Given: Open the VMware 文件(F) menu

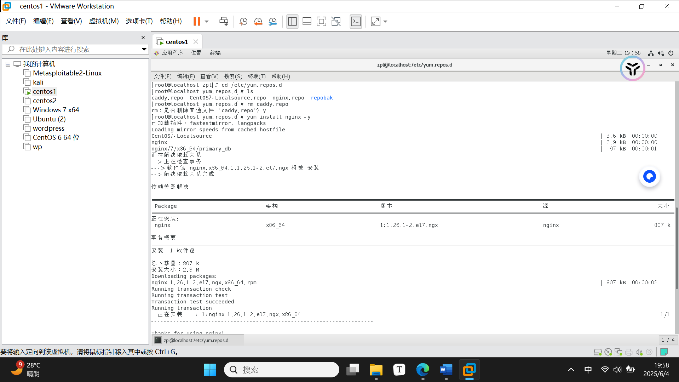Looking at the screenshot, I should point(16,21).
